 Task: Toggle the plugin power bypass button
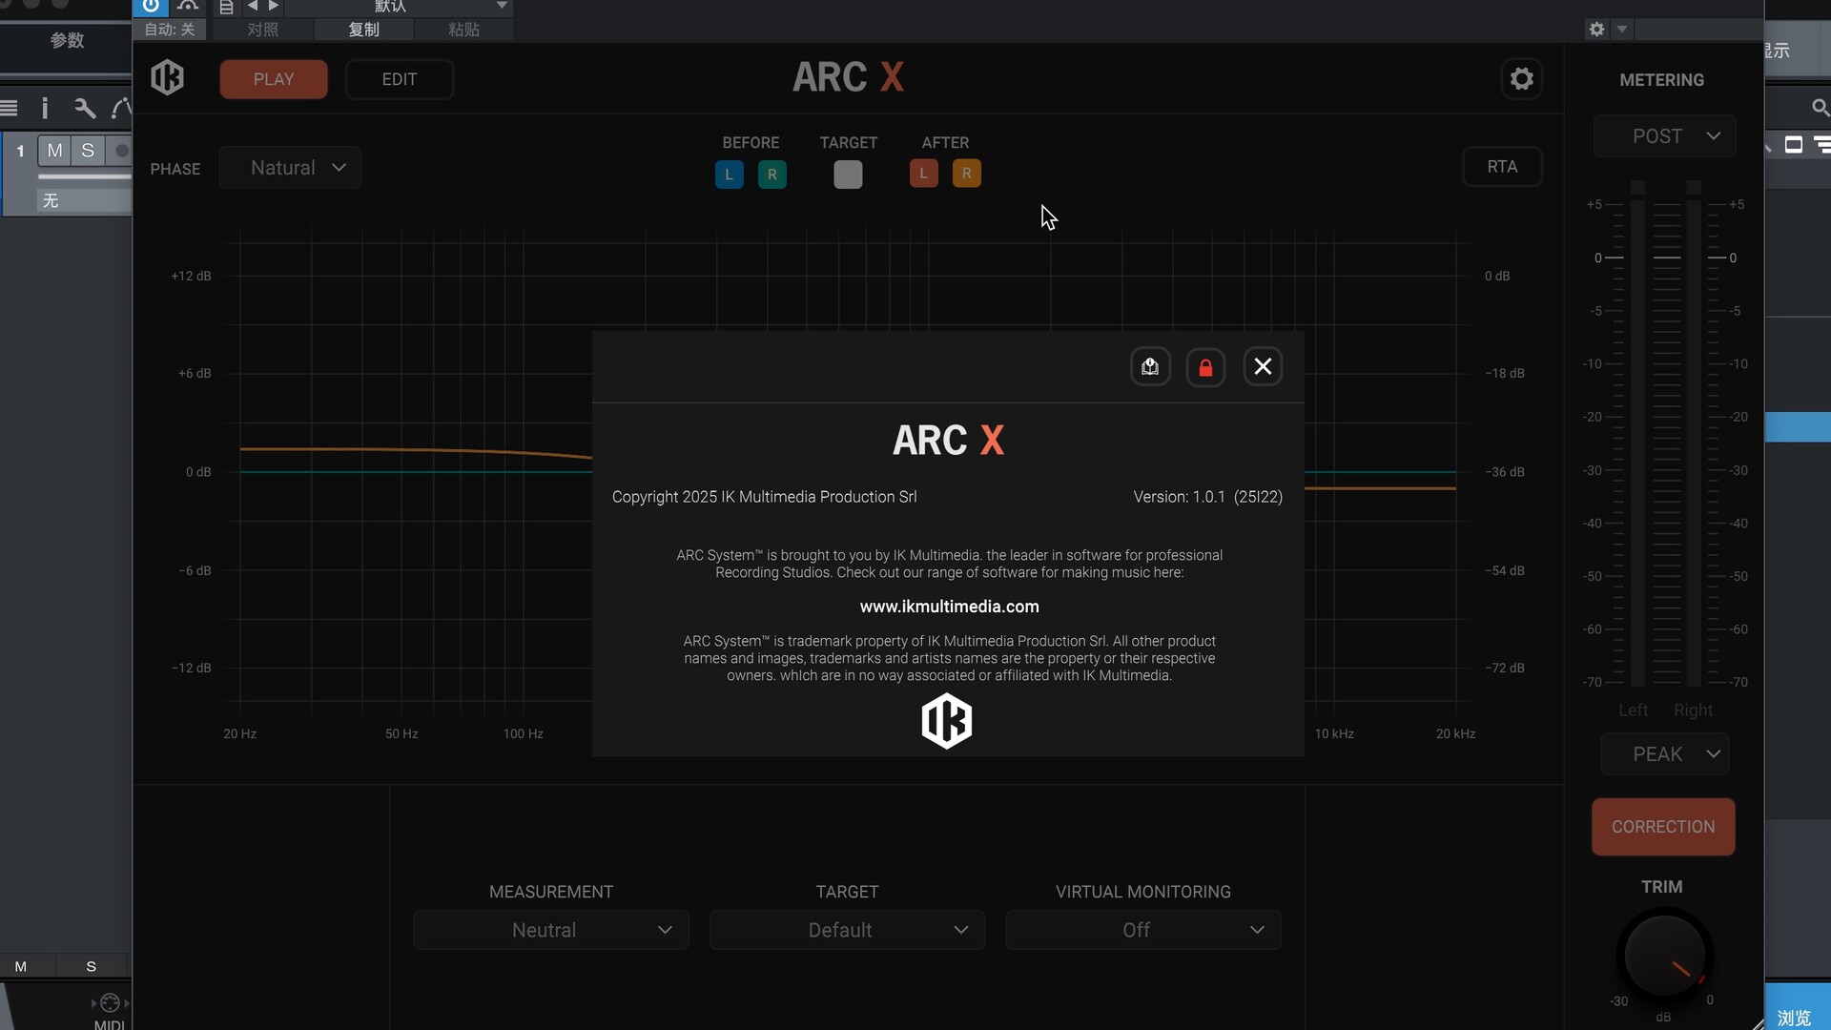pyautogui.click(x=151, y=7)
